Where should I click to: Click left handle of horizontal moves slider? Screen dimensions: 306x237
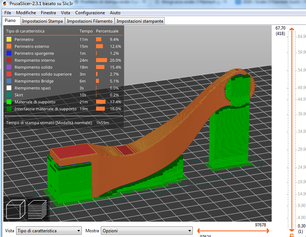click(x=199, y=231)
